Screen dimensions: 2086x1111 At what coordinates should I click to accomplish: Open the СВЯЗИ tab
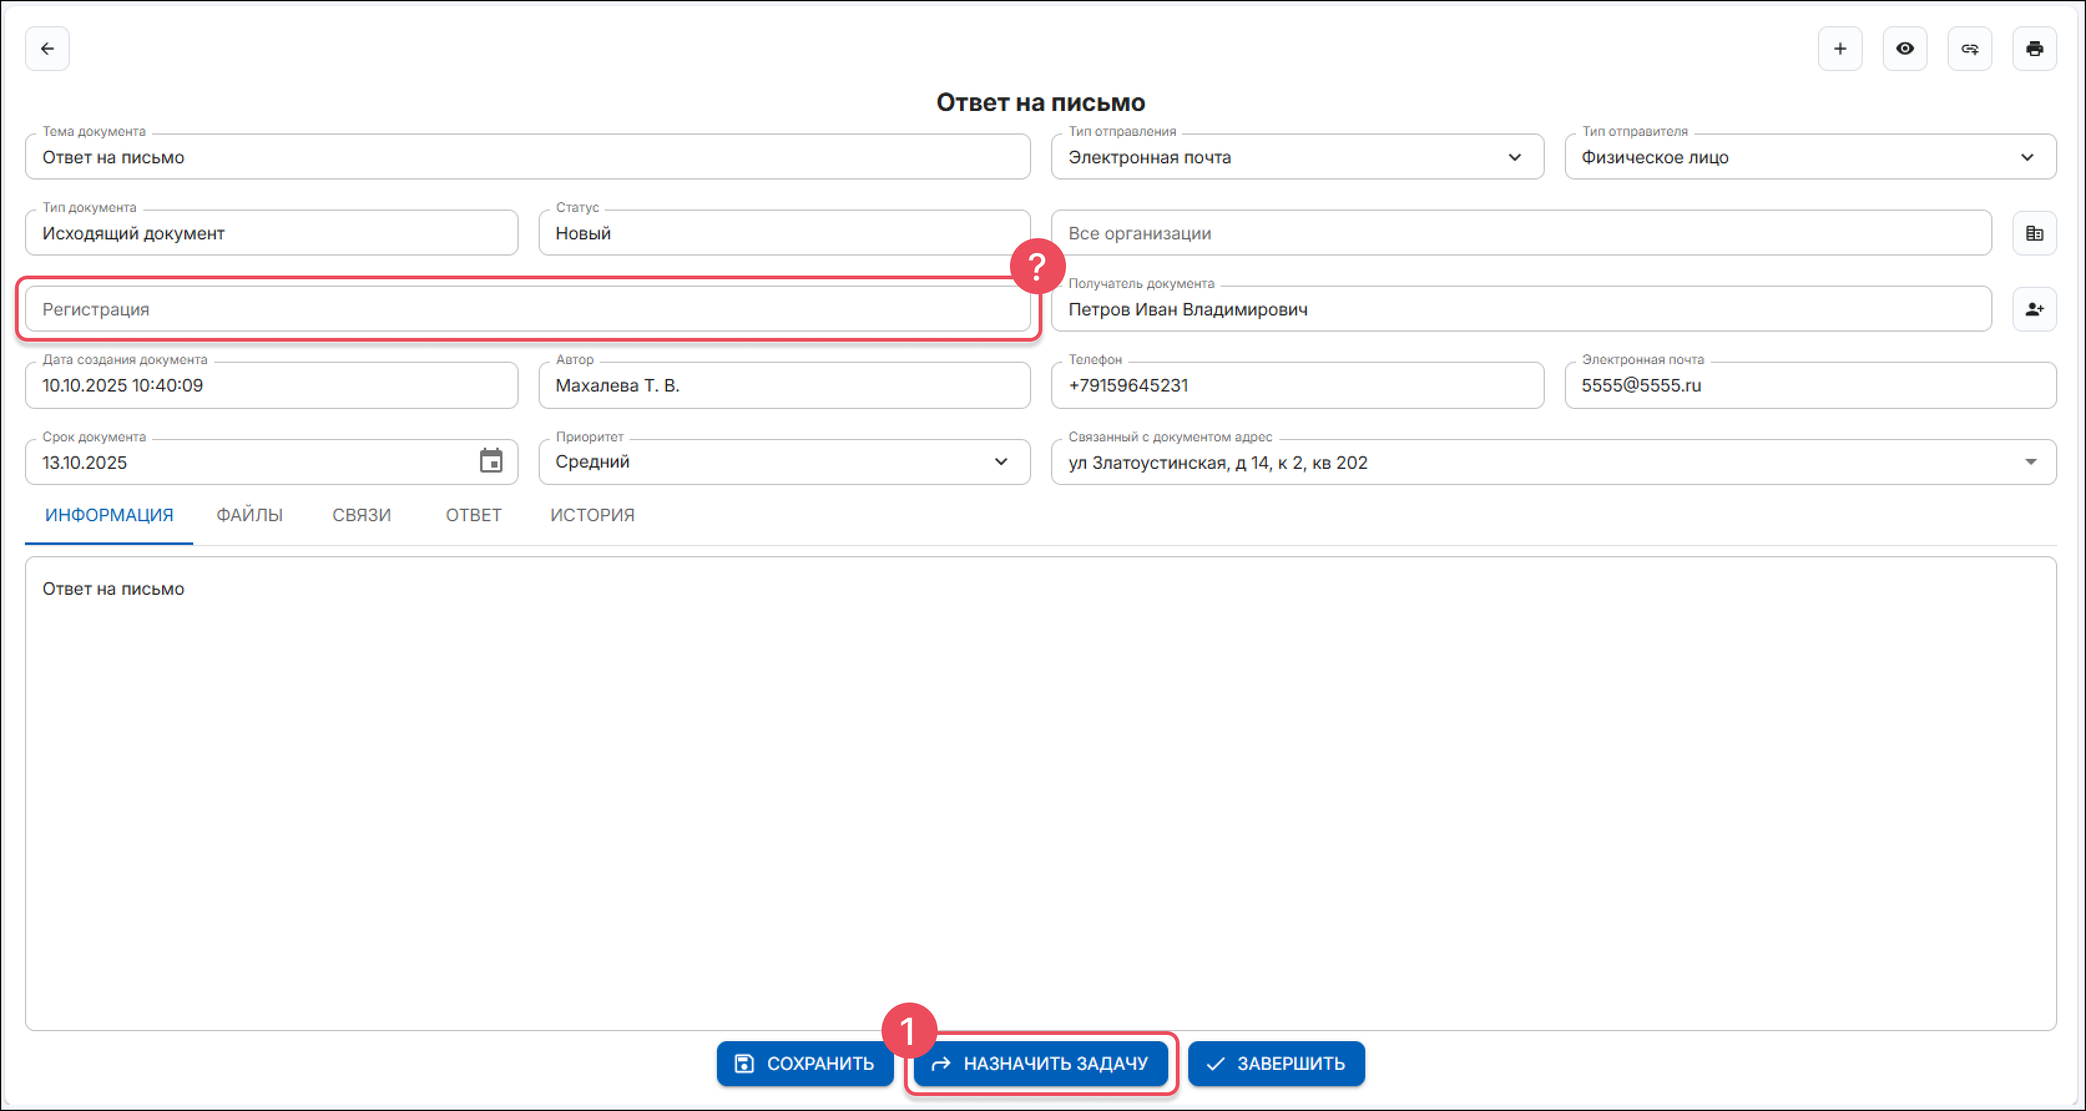click(361, 515)
